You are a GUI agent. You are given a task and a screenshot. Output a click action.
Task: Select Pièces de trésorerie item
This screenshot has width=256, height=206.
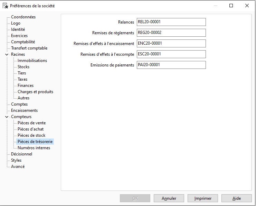coord(35,142)
